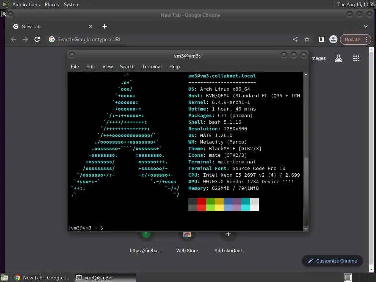Click the Update button in Chrome

pyautogui.click(x=352, y=39)
